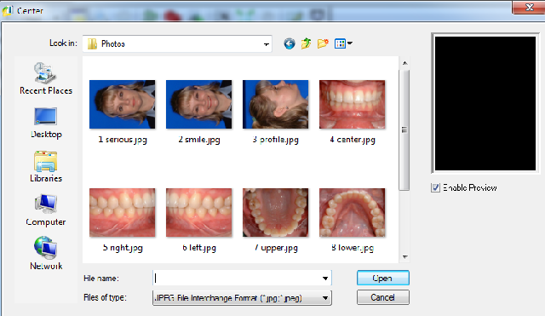Open Network in the sidebar
Viewport: 545px width, 316px height.
(x=46, y=254)
